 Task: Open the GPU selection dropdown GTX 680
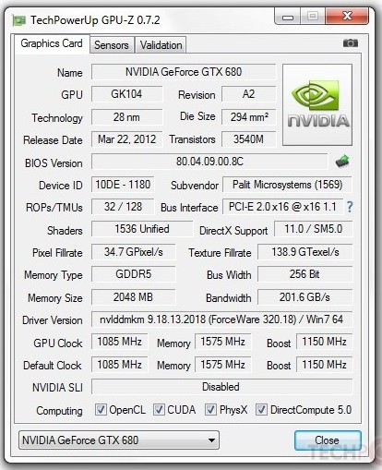point(119,440)
